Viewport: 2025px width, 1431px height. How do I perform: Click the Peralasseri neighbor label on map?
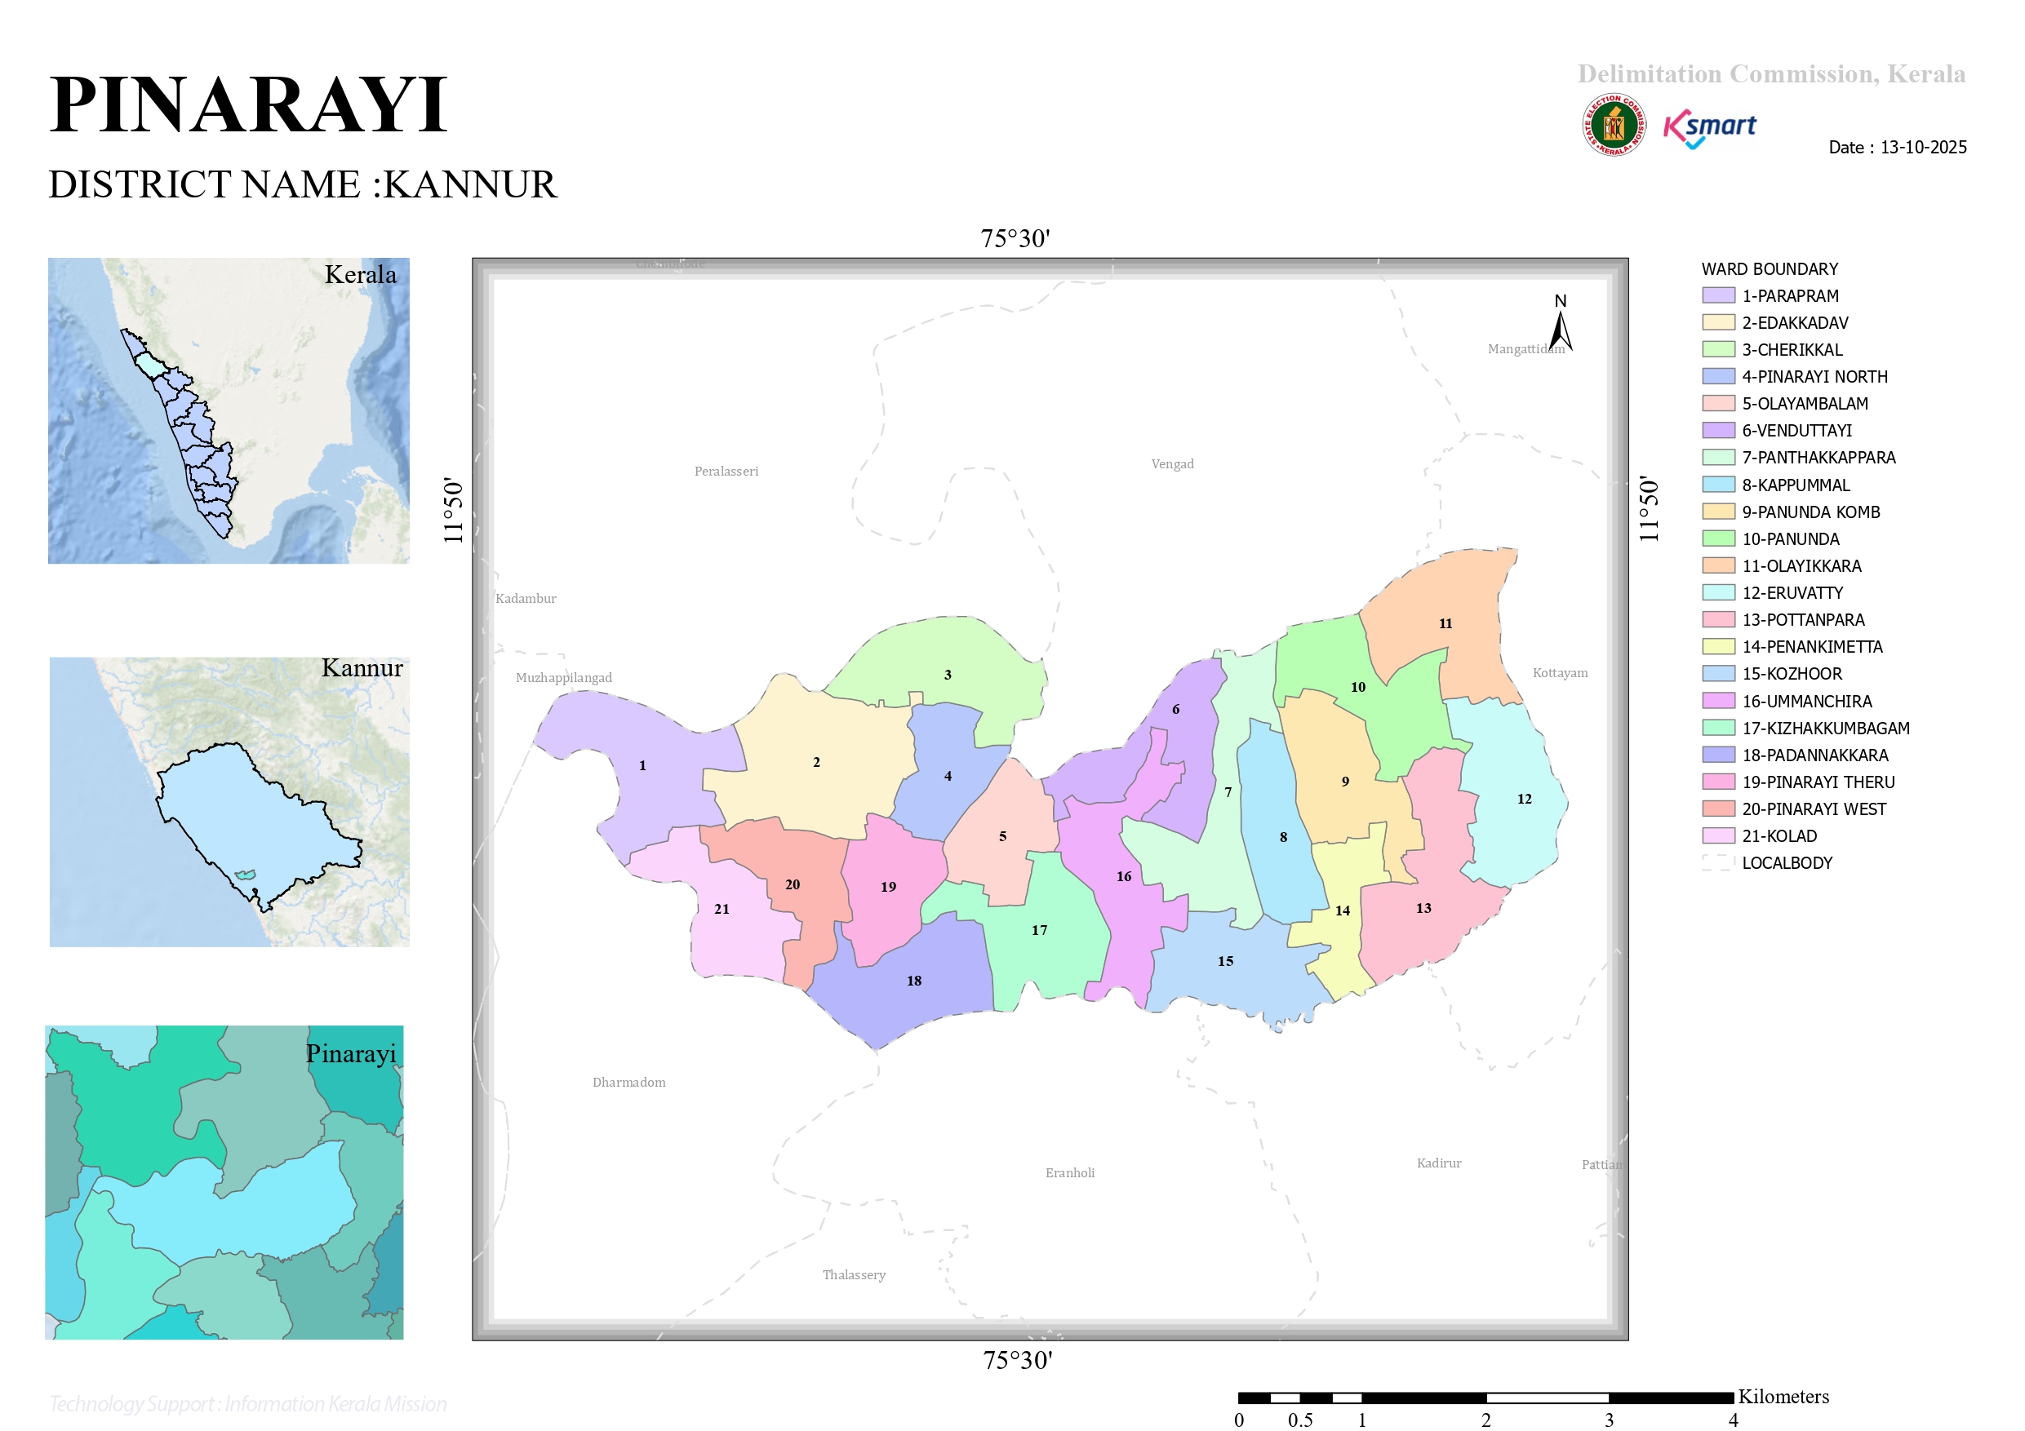(x=726, y=471)
